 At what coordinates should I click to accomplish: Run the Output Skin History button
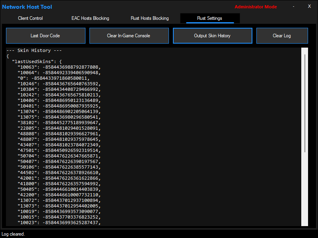coord(212,36)
